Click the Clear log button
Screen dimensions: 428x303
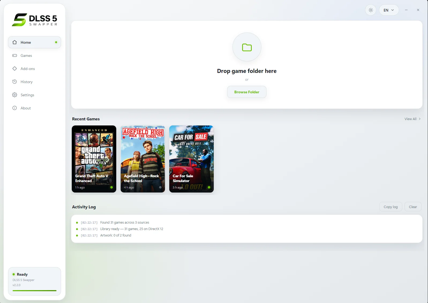tap(413, 207)
